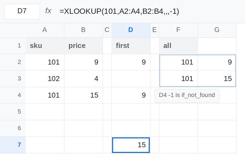The height and width of the screenshot is (161, 245).
Task: Select row 2 header
Action: click(x=13, y=62)
